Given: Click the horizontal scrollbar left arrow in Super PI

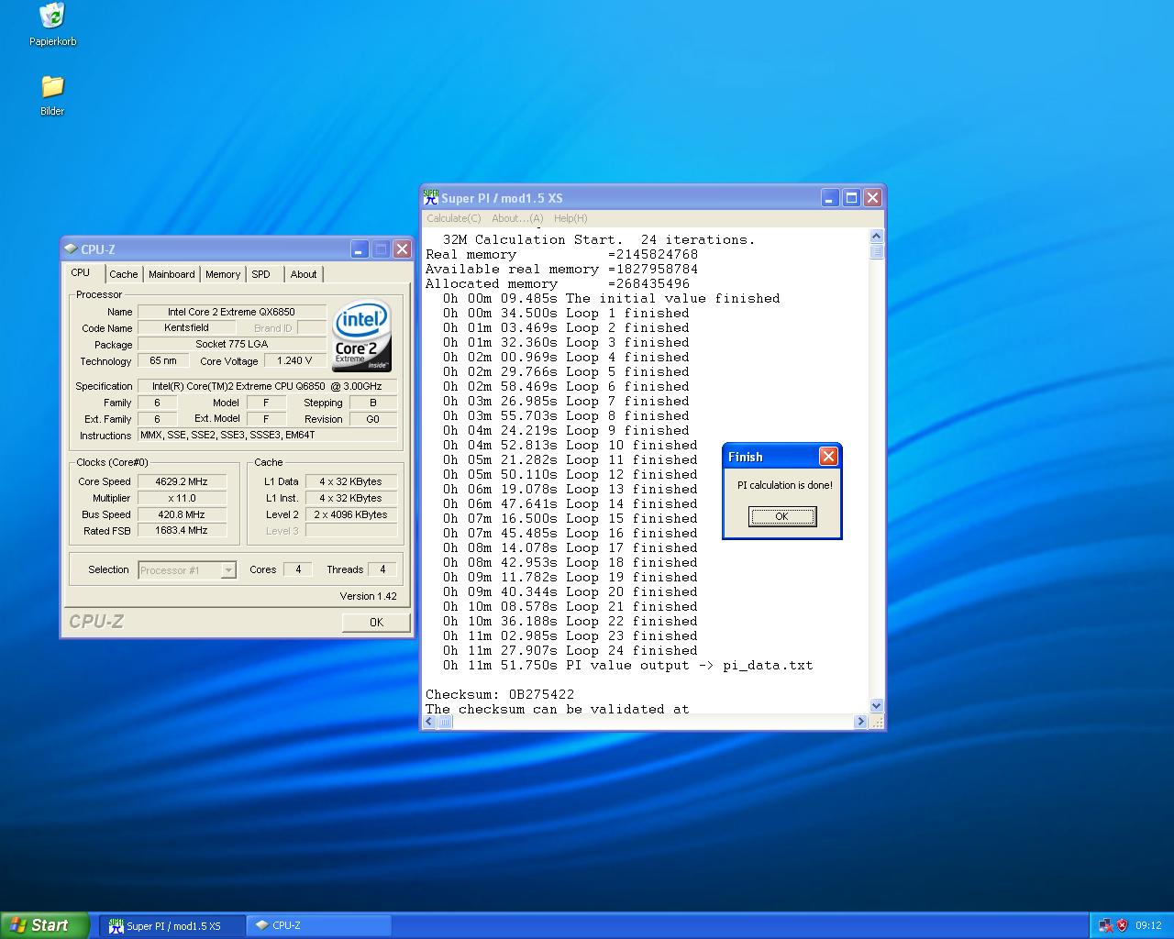Looking at the screenshot, I should click(x=430, y=722).
